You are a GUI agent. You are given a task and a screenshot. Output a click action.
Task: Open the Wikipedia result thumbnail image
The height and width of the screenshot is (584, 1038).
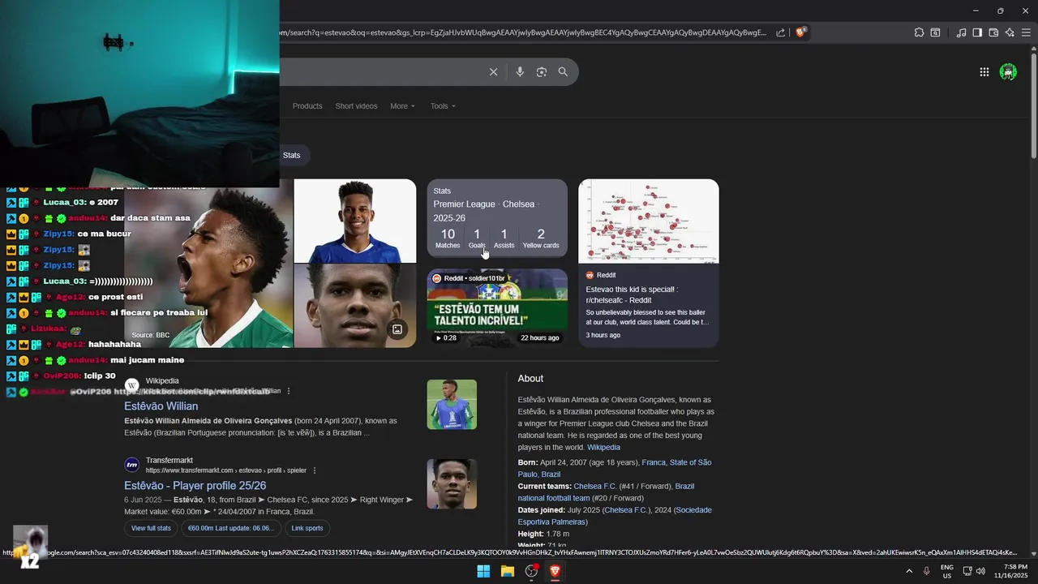[x=452, y=404]
